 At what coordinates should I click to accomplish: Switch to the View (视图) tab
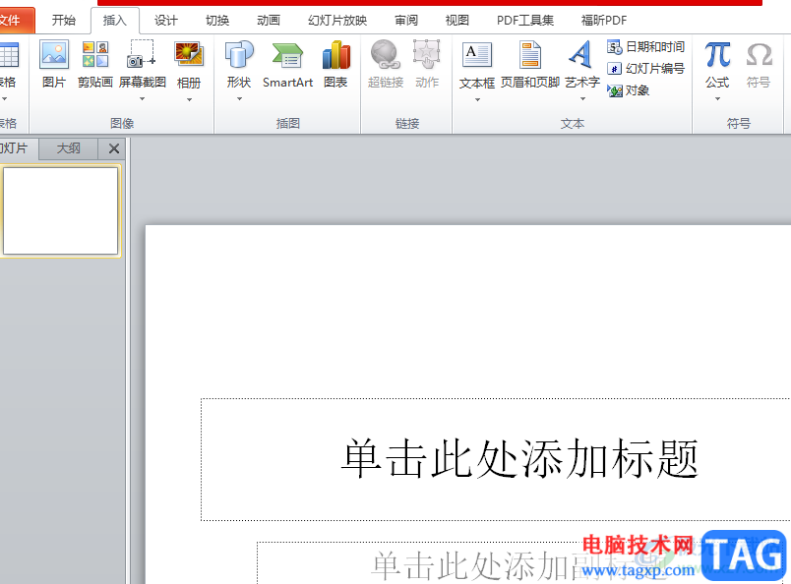pos(457,21)
